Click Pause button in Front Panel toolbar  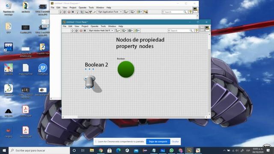[x=85, y=30]
